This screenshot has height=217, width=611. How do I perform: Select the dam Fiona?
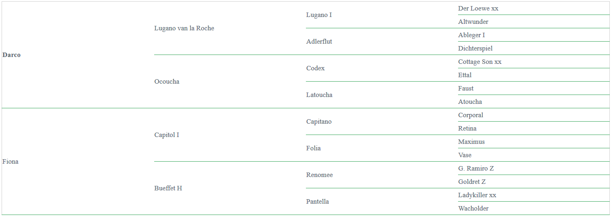click(x=11, y=162)
